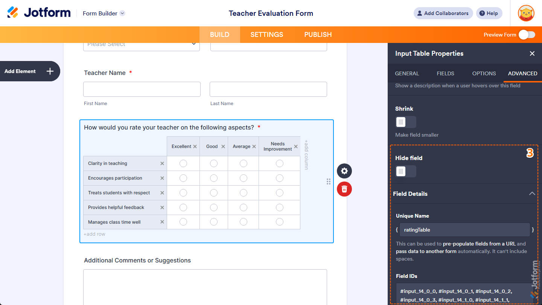Screen dimensions: 542x305
Task: Remove the Encourages participation row
Action: [x=162, y=178]
